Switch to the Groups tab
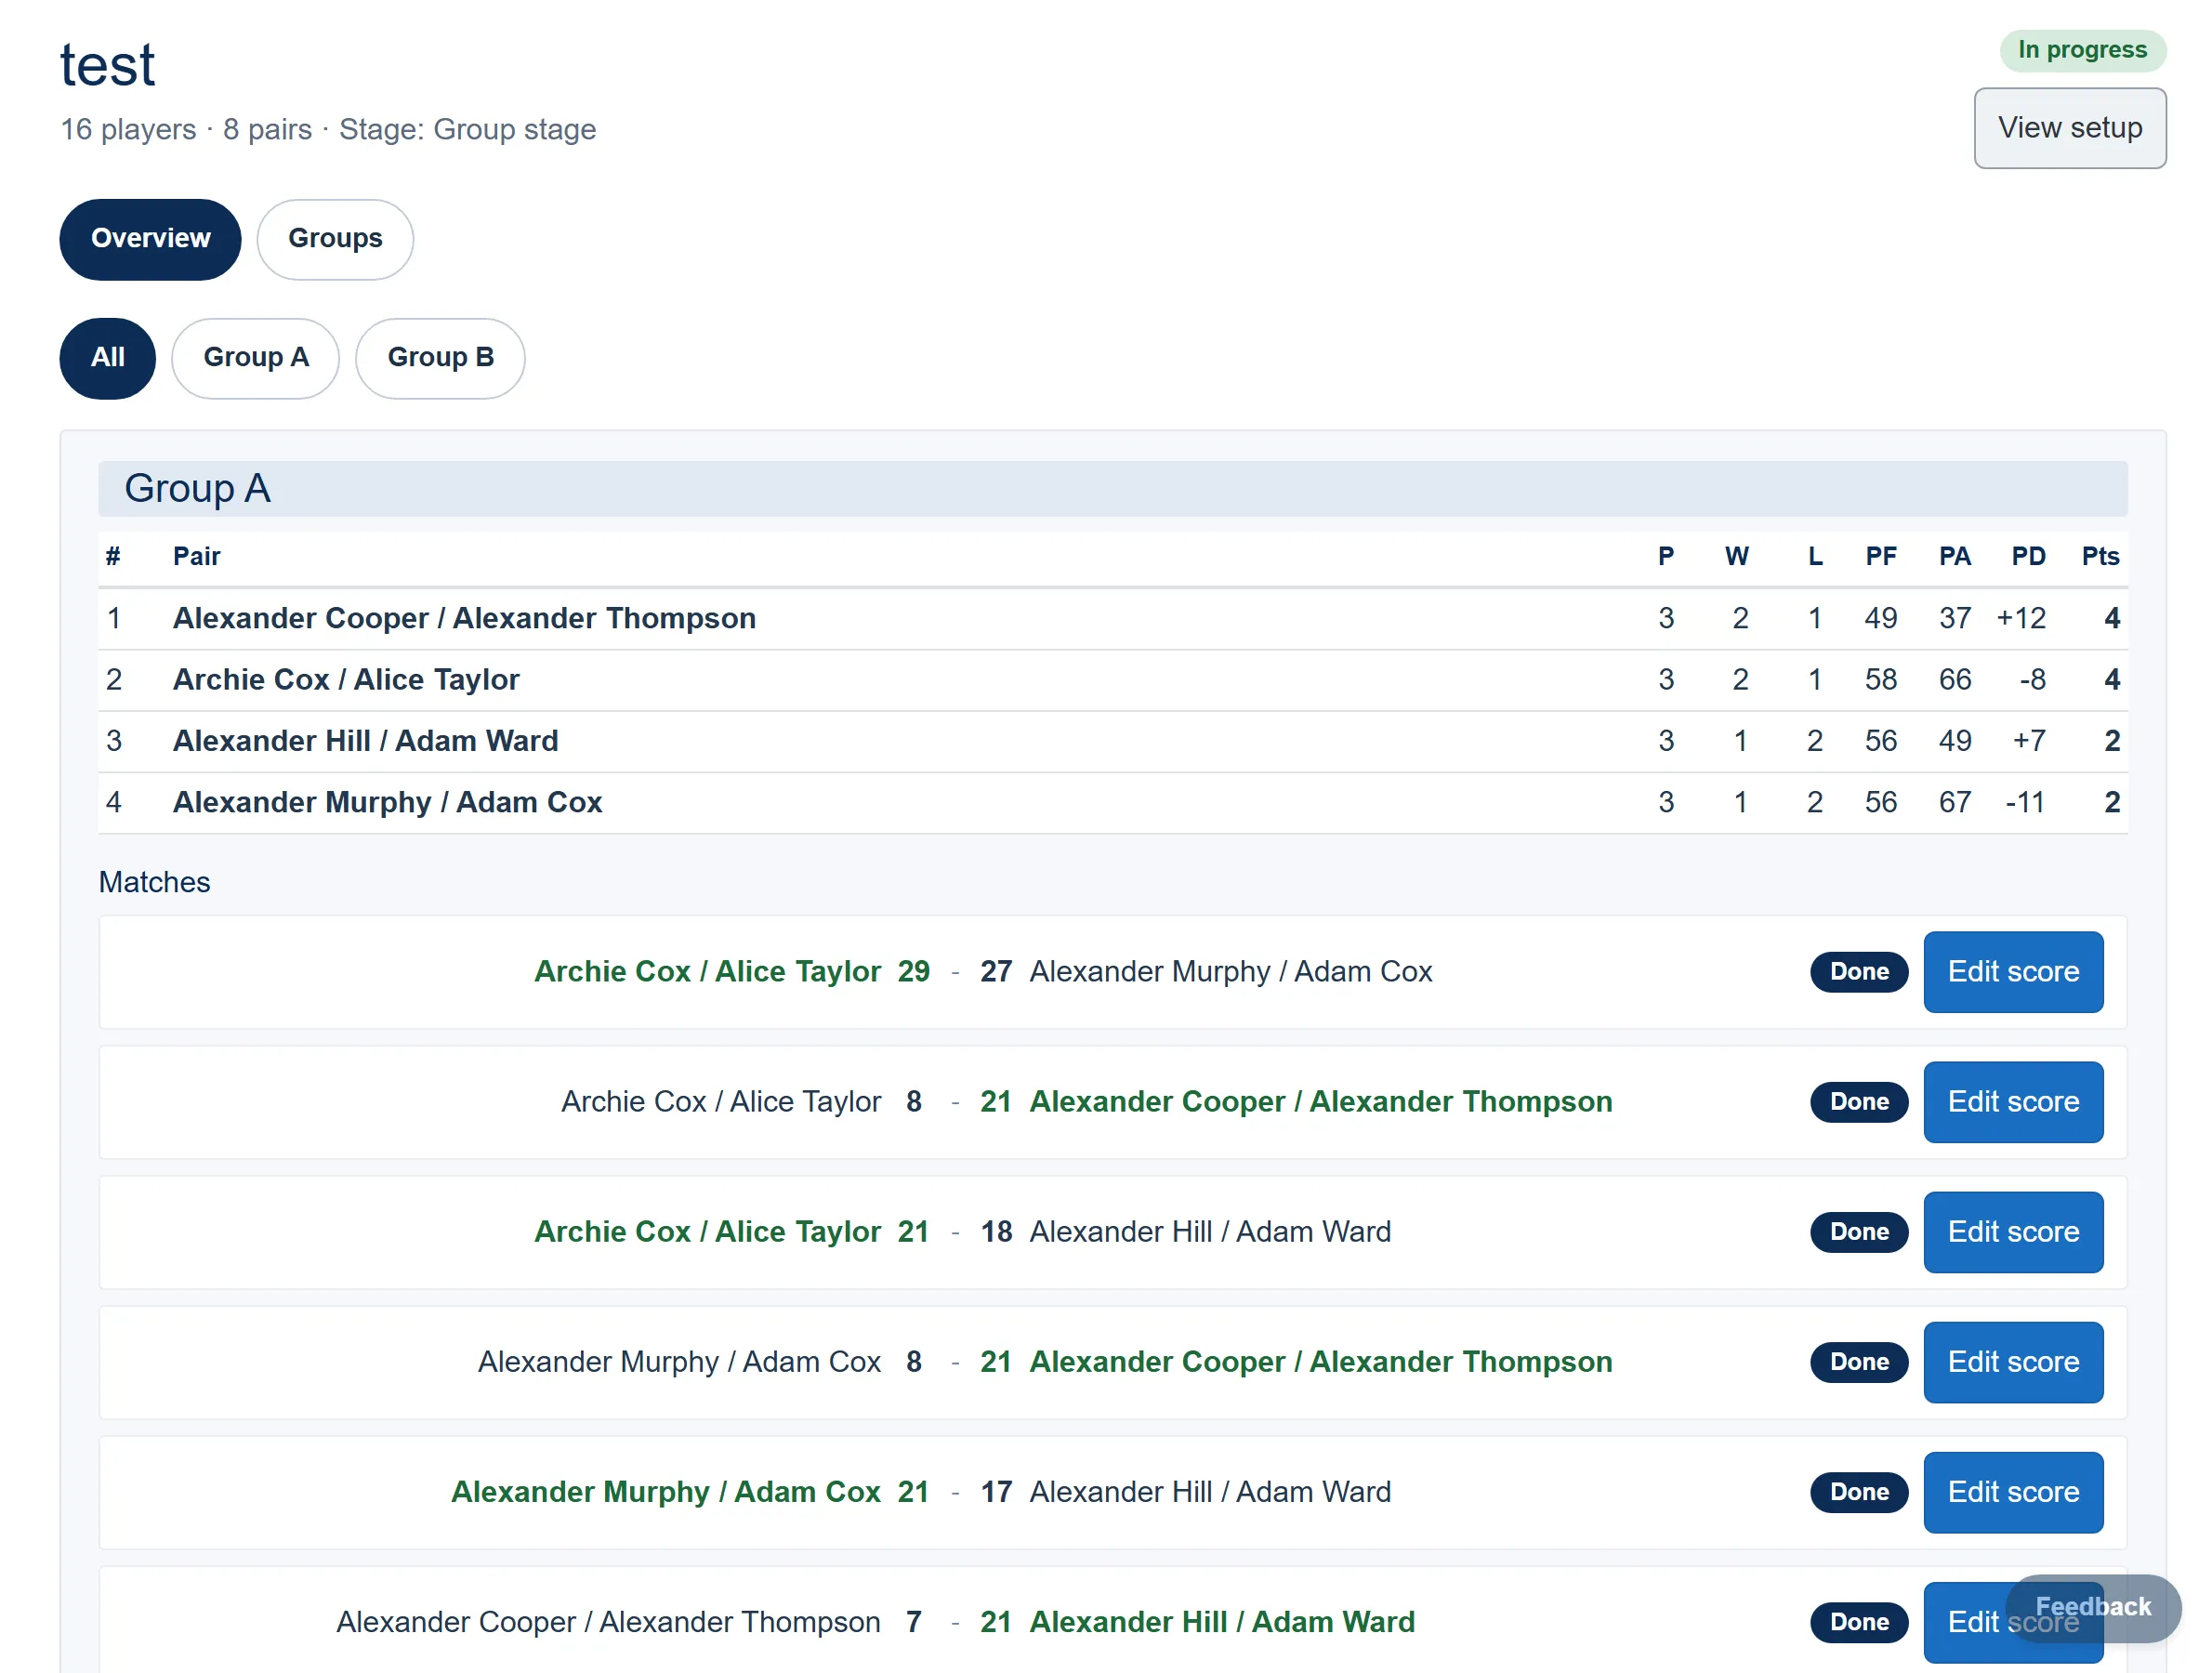Image resolution: width=2212 pixels, height=1673 pixels. [x=335, y=238]
